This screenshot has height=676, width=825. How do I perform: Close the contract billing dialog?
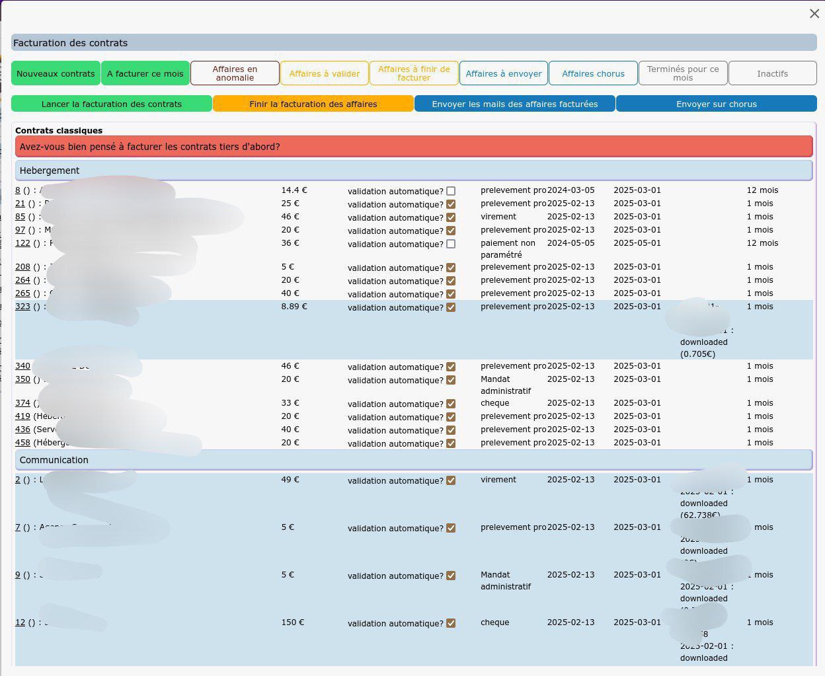814,14
